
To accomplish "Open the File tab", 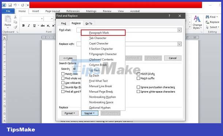I will (x=8, y=11).
